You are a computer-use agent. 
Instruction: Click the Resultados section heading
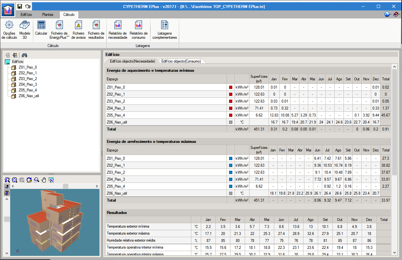point(117,213)
